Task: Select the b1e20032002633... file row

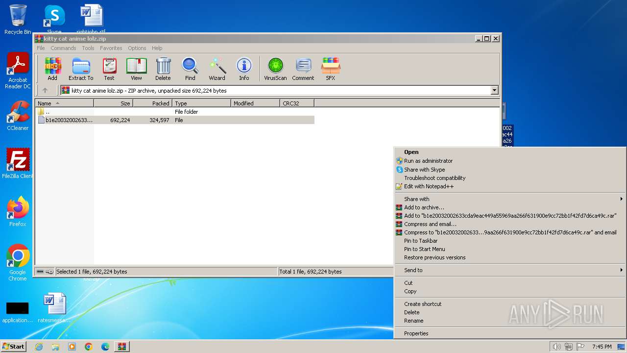Action: pos(175,120)
